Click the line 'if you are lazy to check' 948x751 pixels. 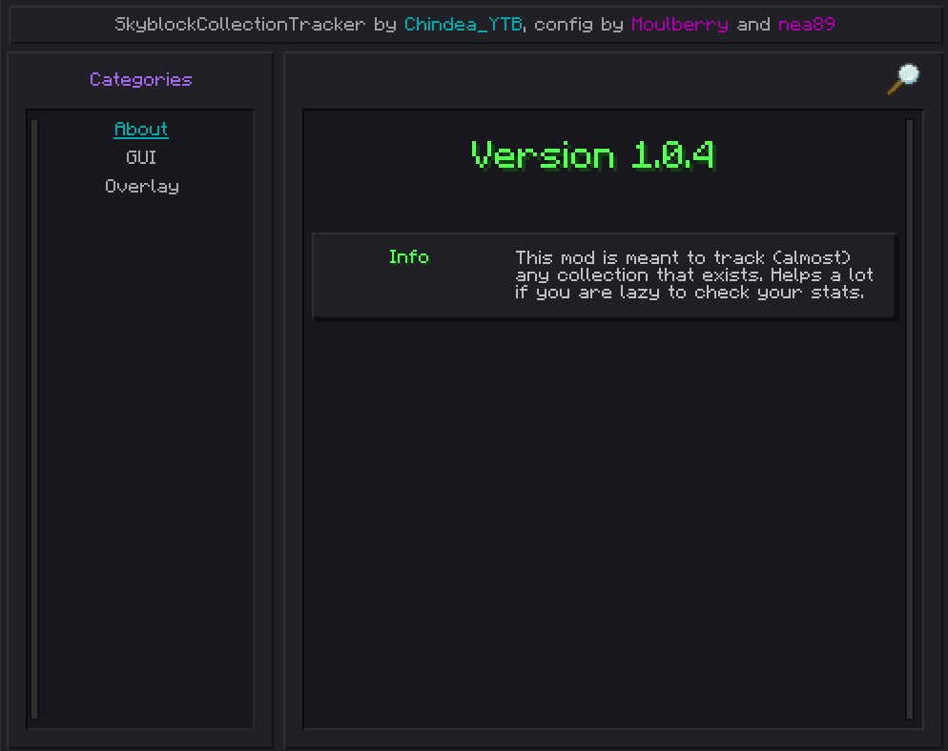tap(689, 293)
